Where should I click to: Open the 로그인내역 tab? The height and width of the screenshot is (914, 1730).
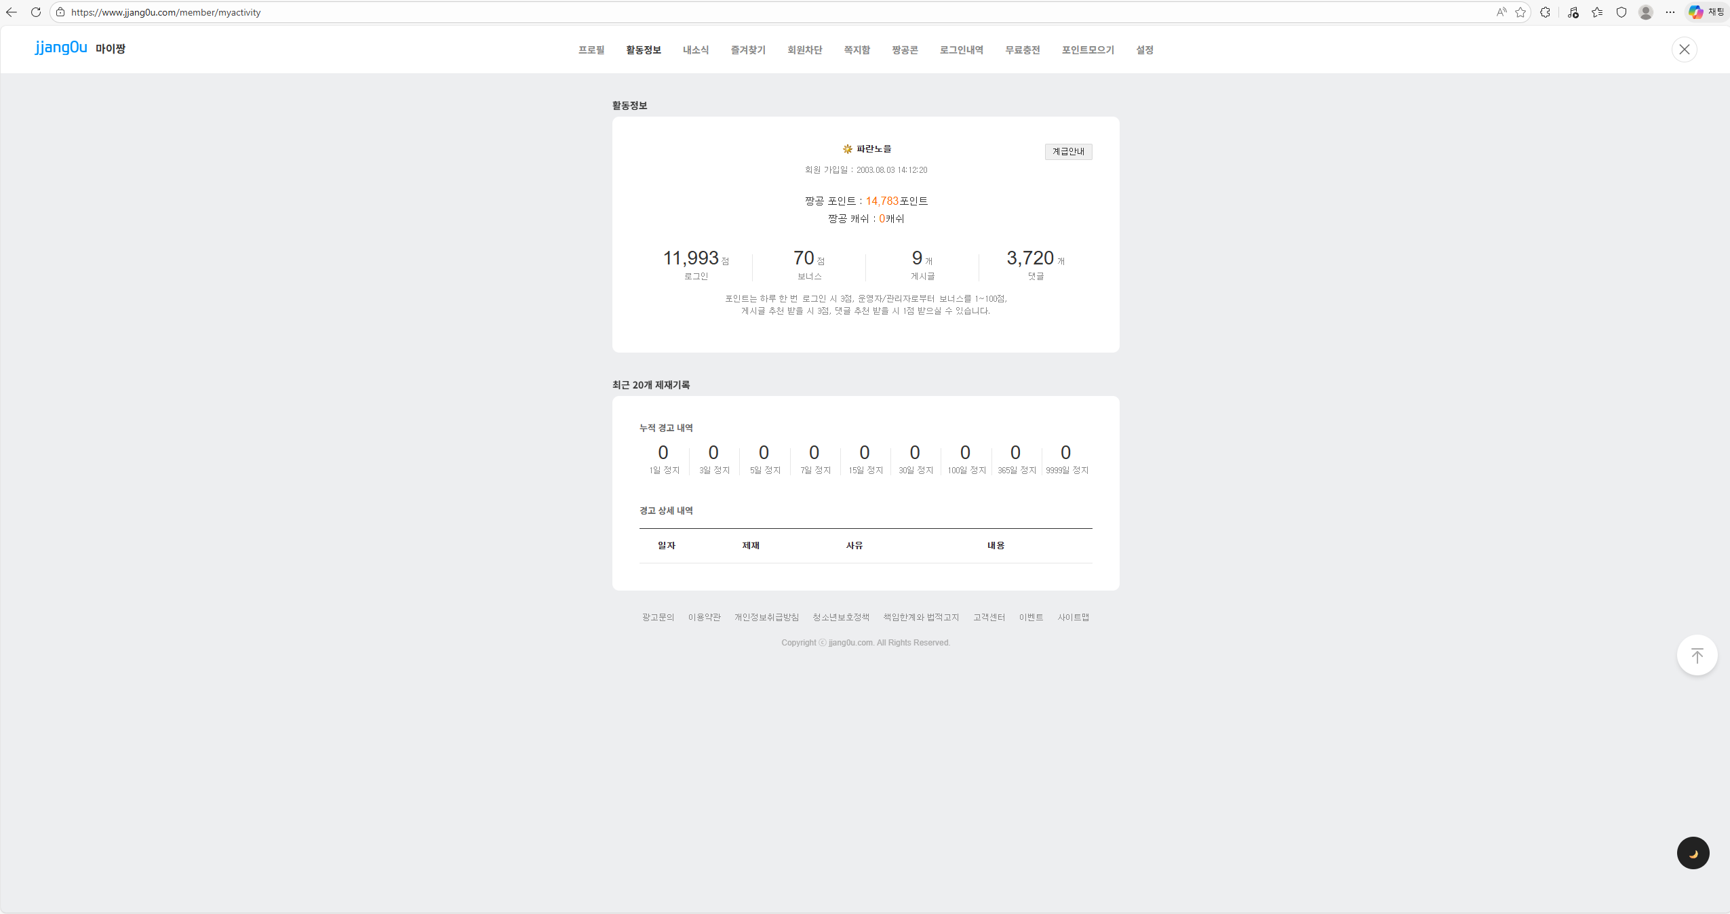click(961, 50)
